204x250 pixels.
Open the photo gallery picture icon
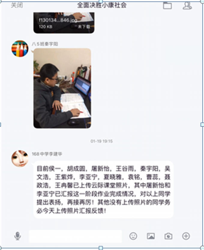point(151,236)
